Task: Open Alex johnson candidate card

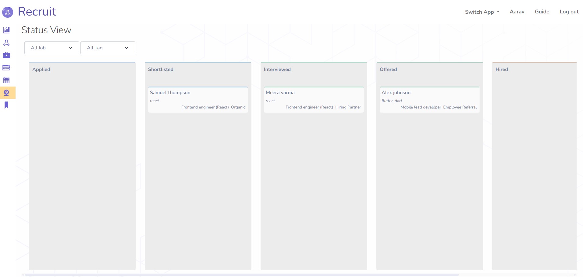Action: pos(430,100)
